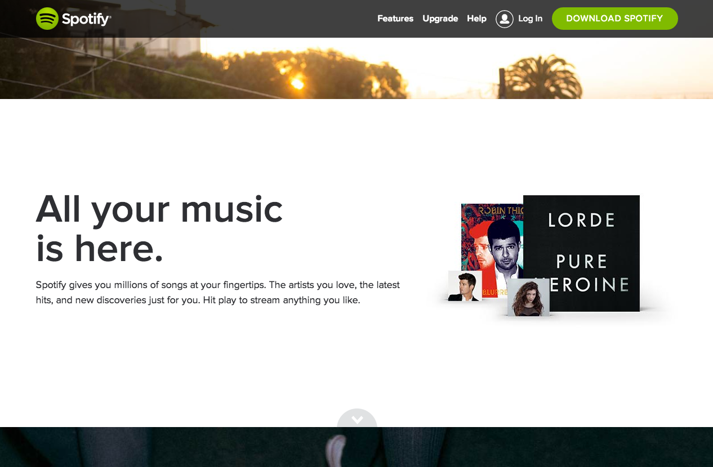The width and height of the screenshot is (713, 467).
Task: Click the dark photo section at page bottom
Action: (x=356, y=447)
